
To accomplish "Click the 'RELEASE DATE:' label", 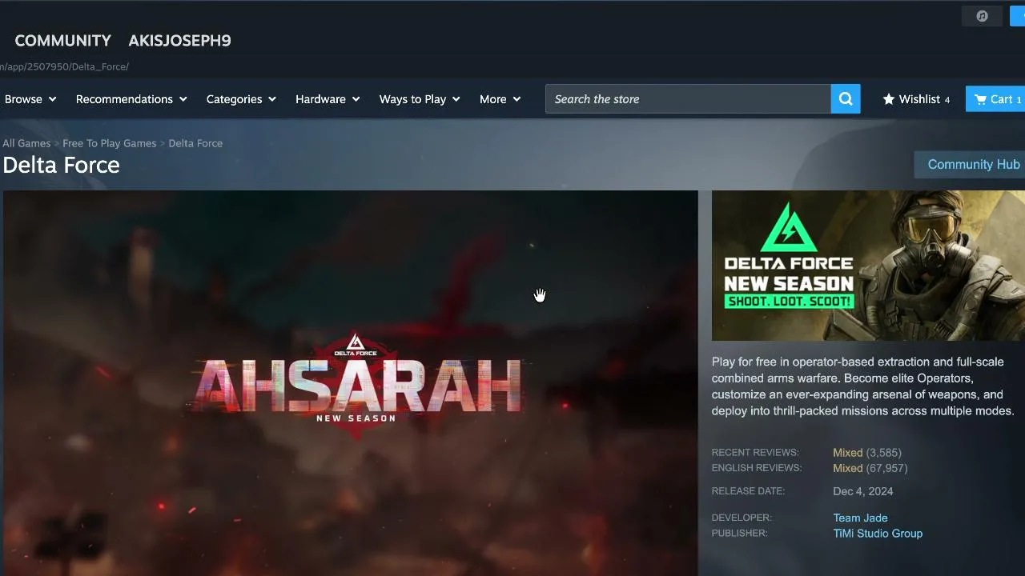I will point(748,491).
